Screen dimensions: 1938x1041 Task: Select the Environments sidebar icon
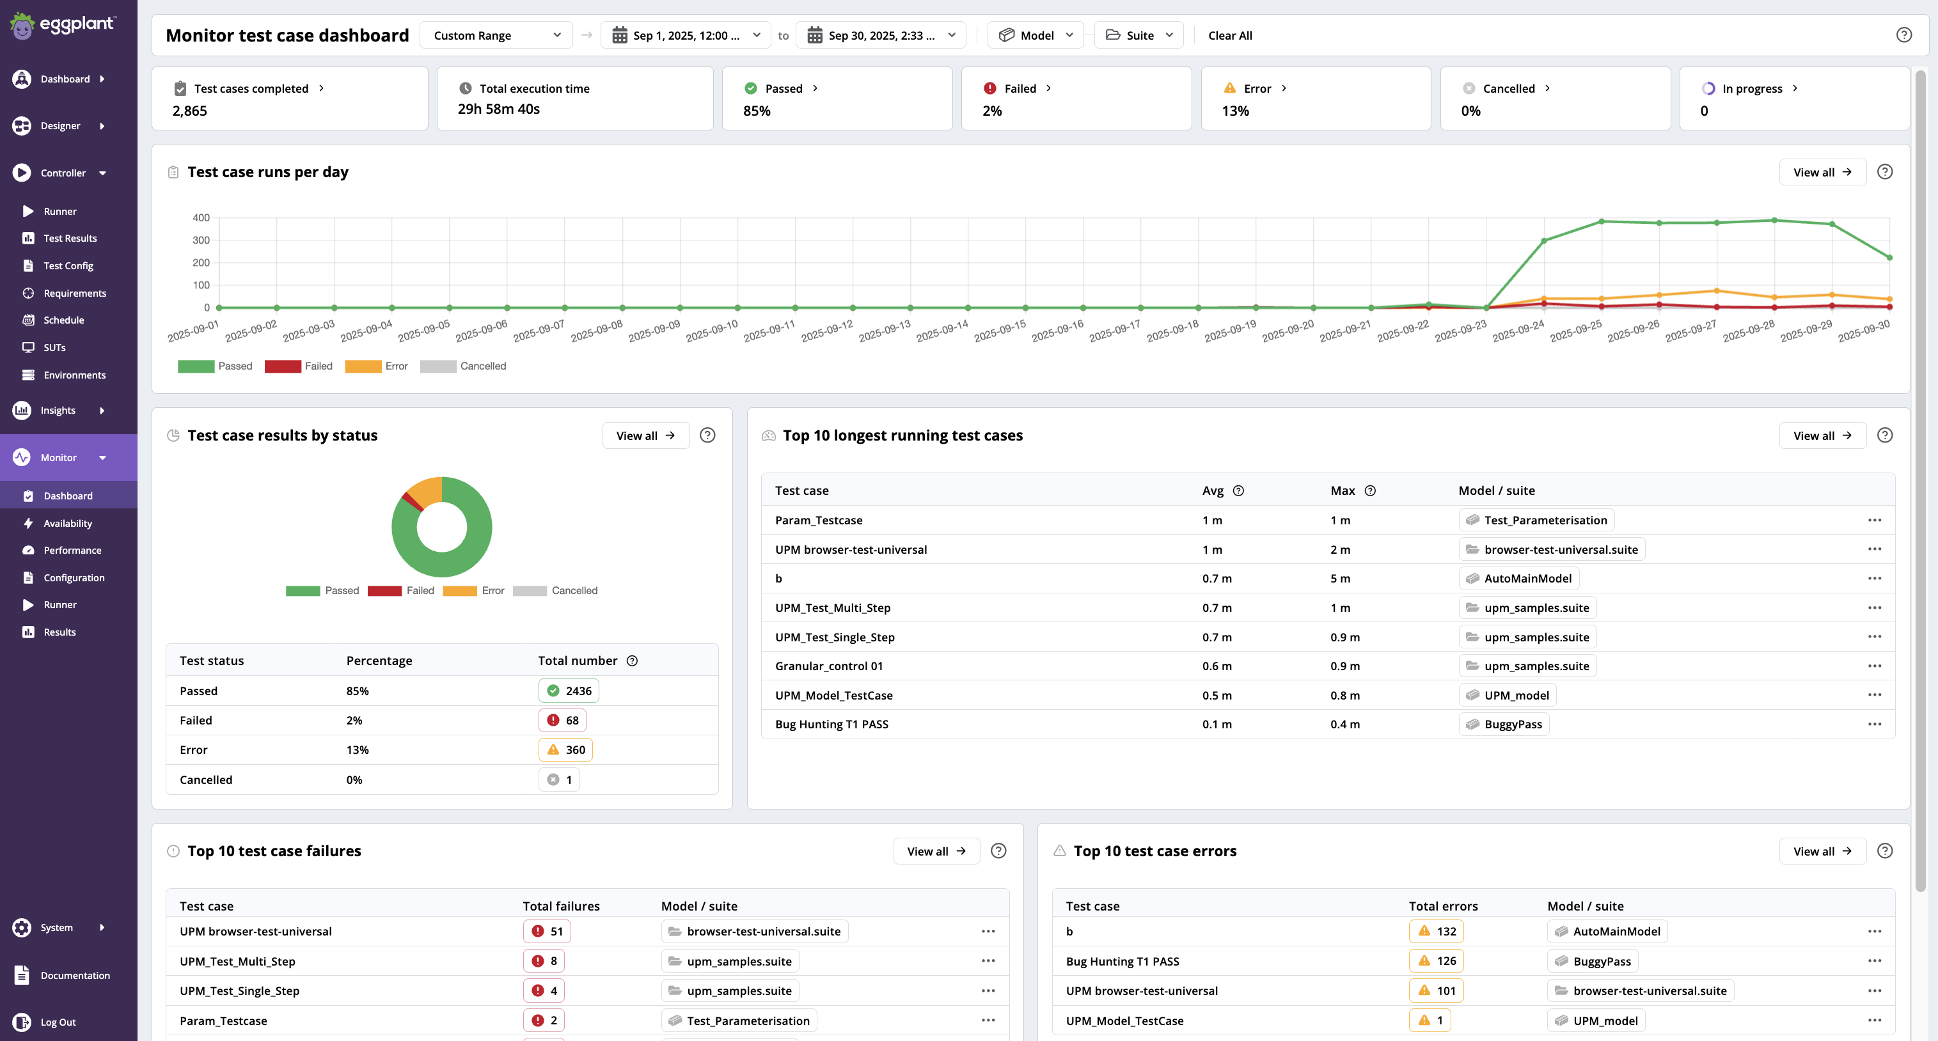[x=28, y=375]
